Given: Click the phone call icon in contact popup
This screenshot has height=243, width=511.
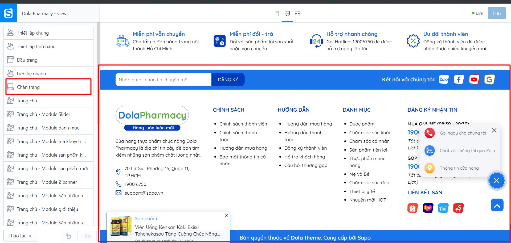Looking at the screenshot, I should click(x=430, y=133).
